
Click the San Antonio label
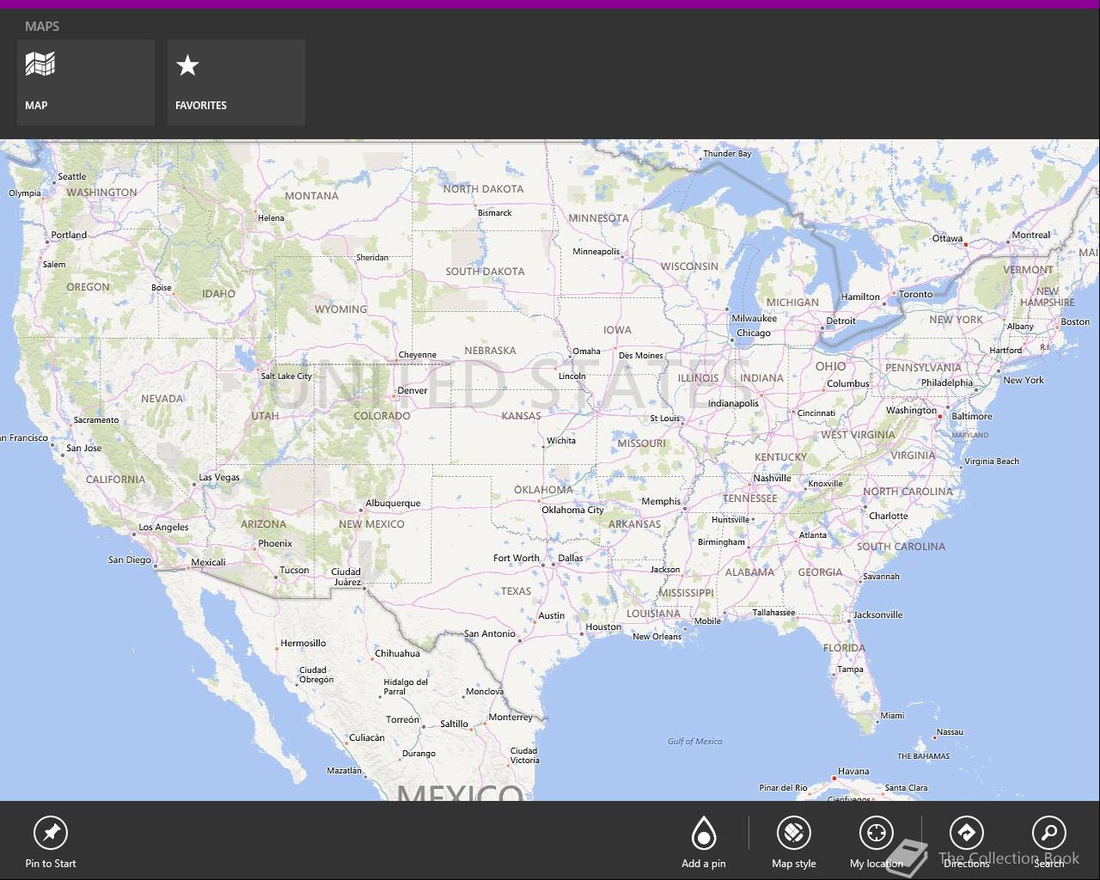pos(490,633)
